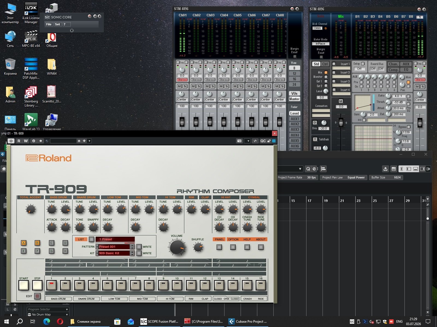
Task: Select the LOW TOM instrument tab at bottom
Action: pyautogui.click(x=114, y=299)
